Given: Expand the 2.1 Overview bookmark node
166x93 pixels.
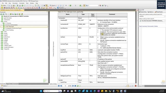Looking at the screenshot, I should click(x=3, y=23).
